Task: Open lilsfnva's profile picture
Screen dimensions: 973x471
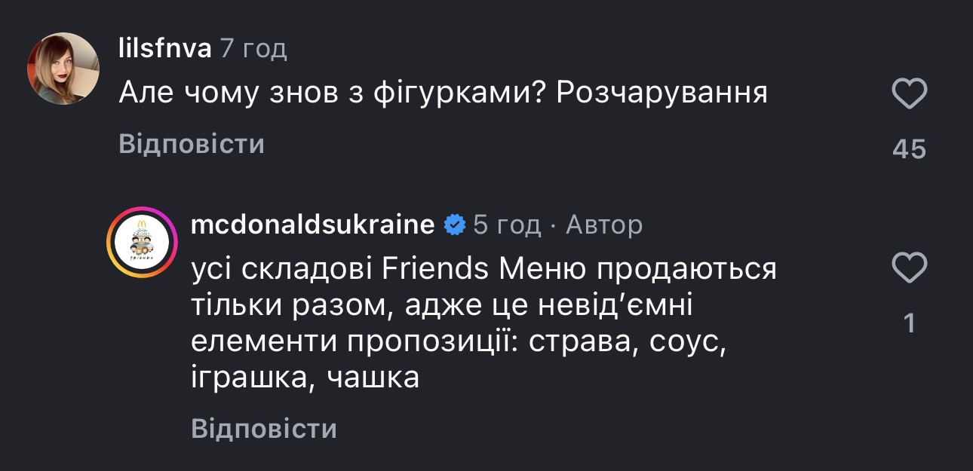Action: pyautogui.click(x=63, y=69)
